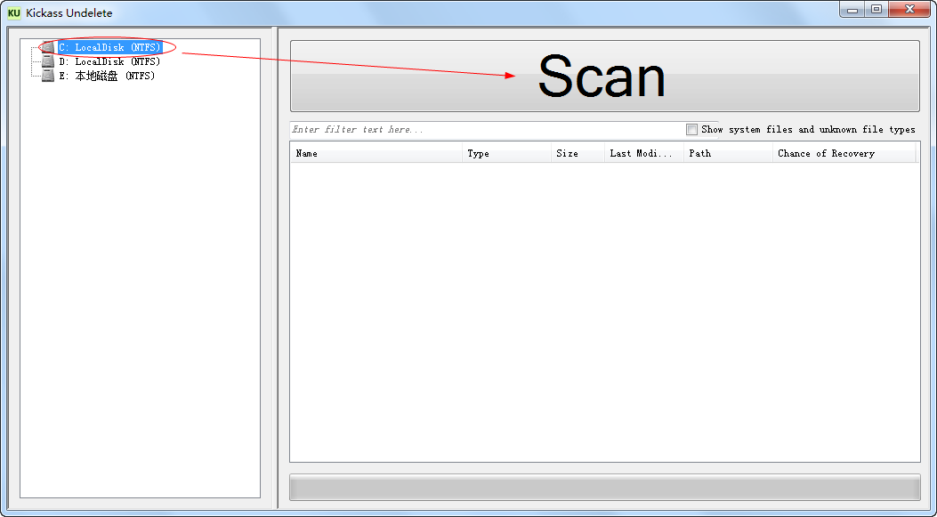
Task: Click the E: drive disk icon
Action: [x=48, y=77]
